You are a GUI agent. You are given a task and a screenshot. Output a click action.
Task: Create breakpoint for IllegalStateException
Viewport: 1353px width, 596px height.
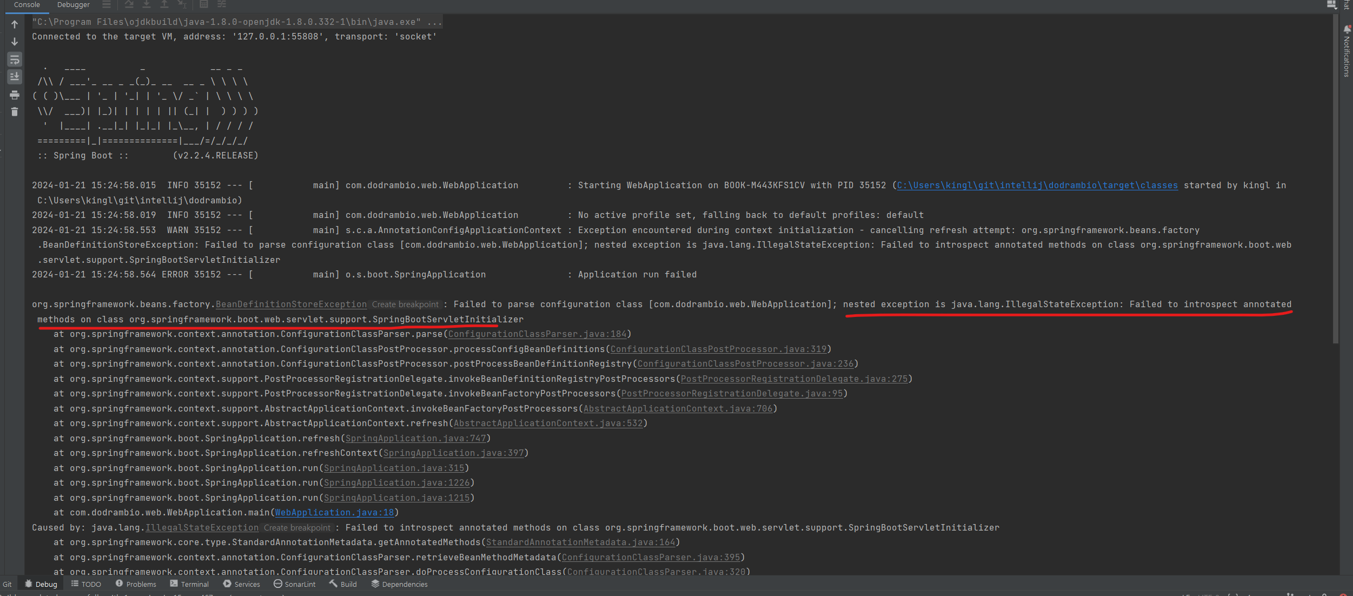[x=297, y=528]
